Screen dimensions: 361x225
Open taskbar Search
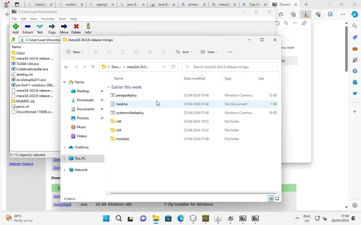119,218
